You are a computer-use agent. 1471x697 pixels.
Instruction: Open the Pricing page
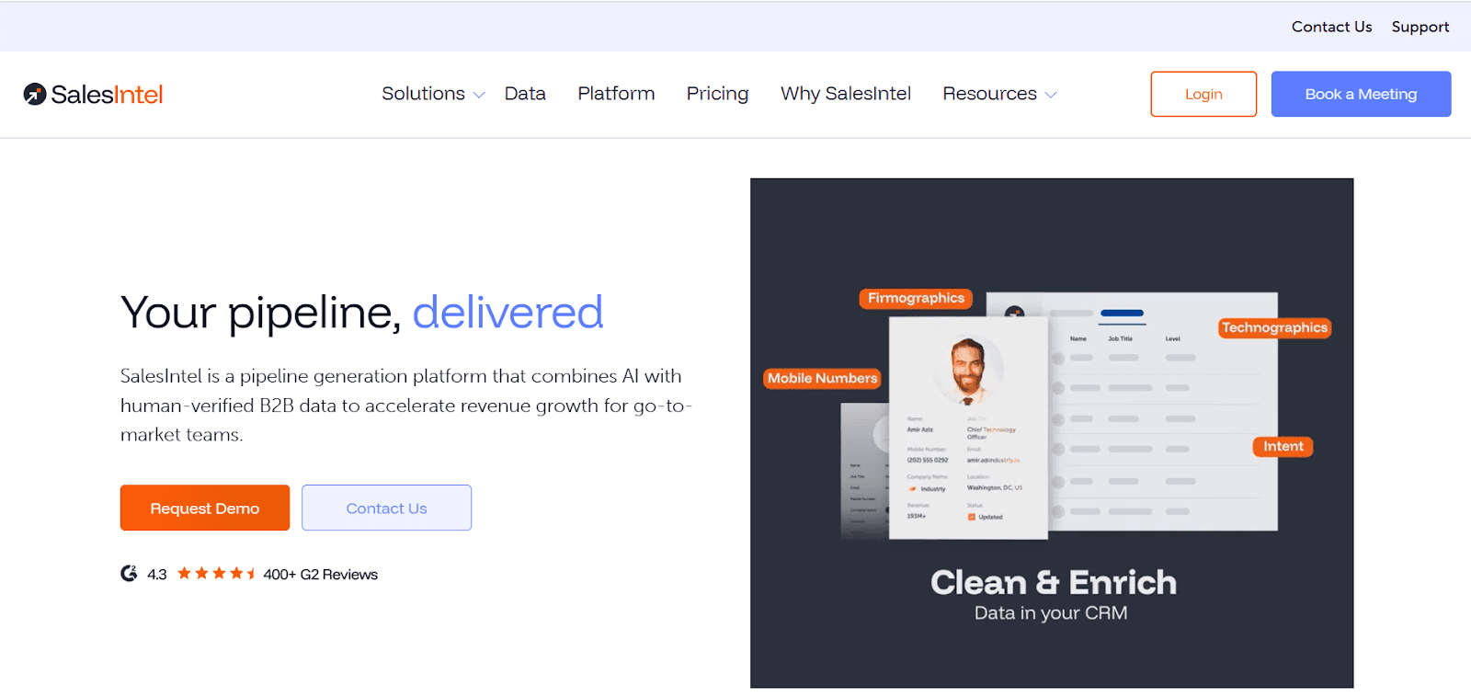(717, 94)
